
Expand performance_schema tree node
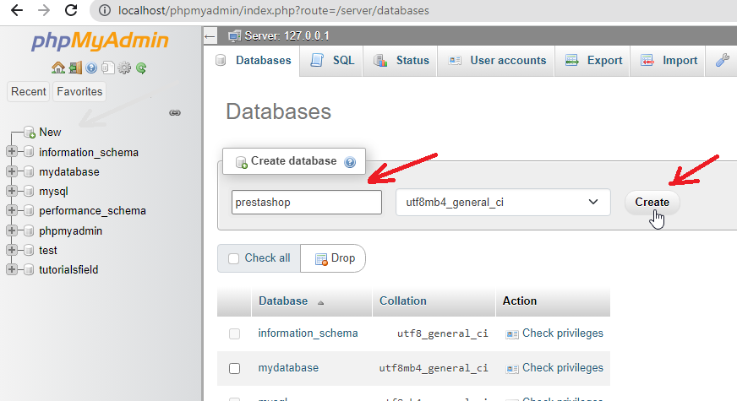point(12,210)
